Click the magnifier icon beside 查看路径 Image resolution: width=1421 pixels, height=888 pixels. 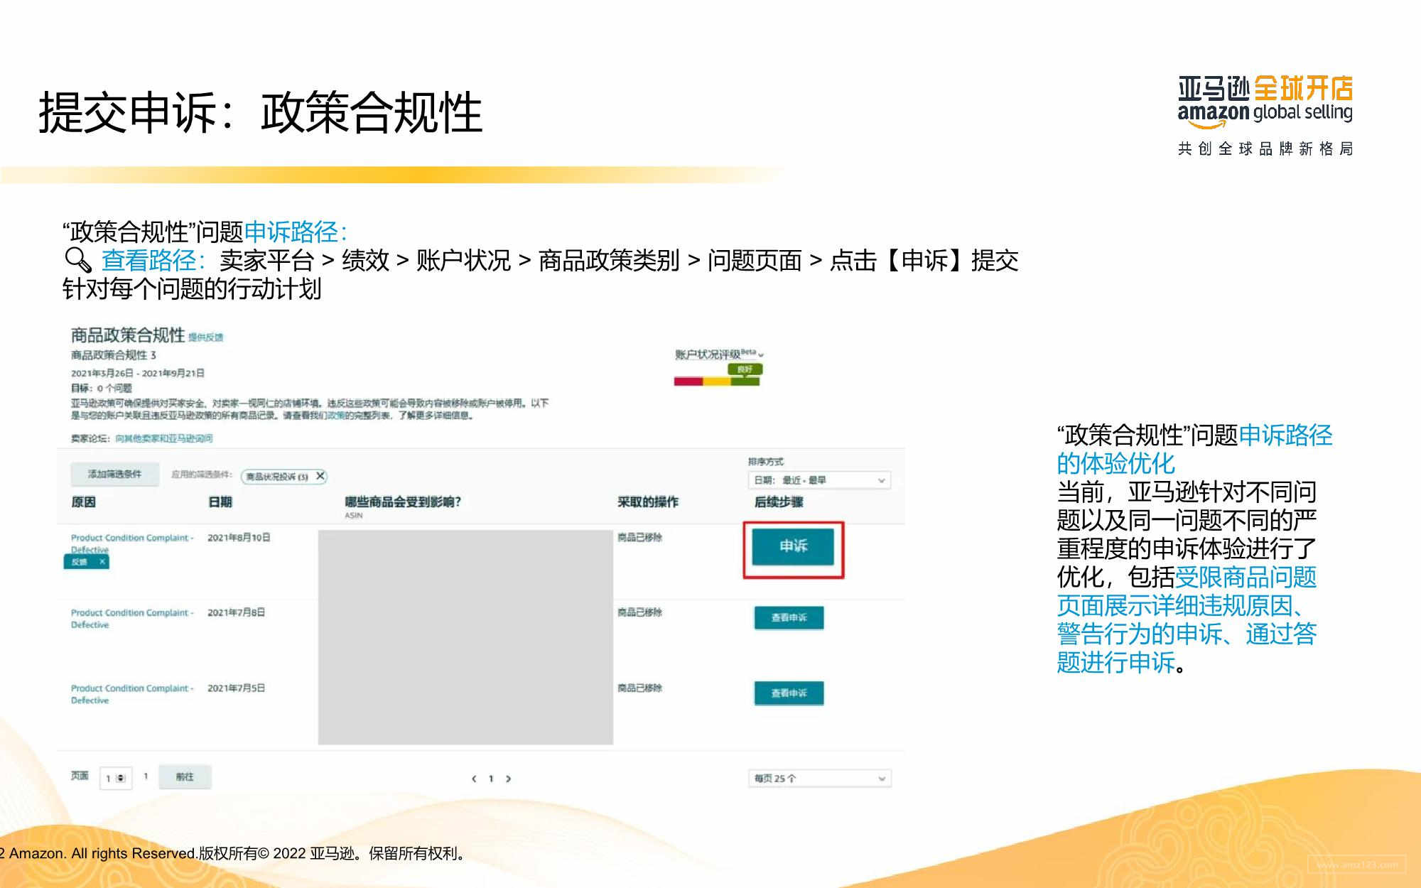(78, 261)
